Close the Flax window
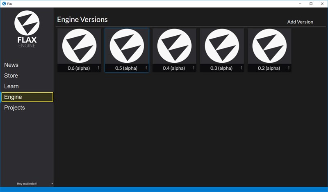 tap(322, 4)
